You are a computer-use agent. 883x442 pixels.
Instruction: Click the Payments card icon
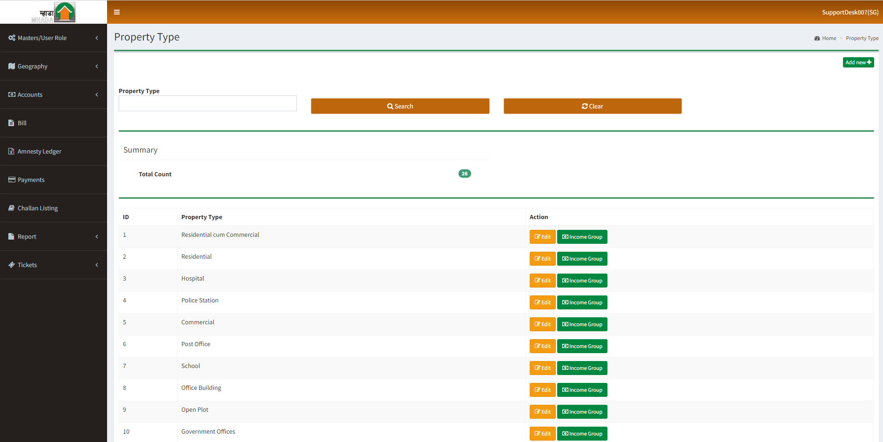12,180
